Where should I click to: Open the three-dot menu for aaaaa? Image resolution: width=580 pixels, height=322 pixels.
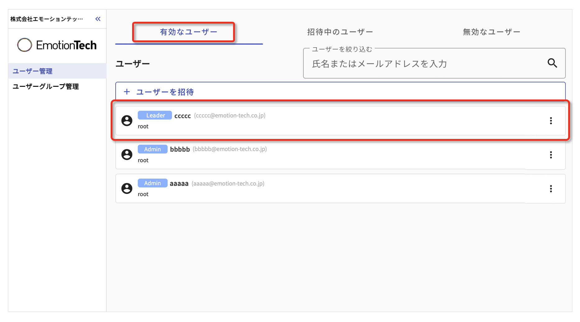click(x=551, y=189)
